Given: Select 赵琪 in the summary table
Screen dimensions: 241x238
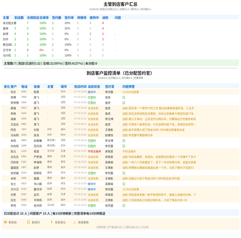Looking at the screenshot, I should [x=6, y=34].
